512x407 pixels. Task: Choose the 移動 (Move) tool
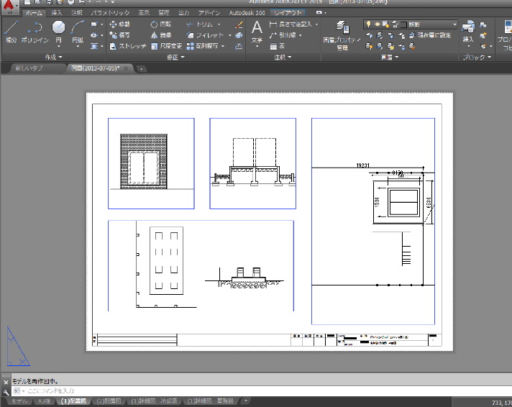pyautogui.click(x=119, y=24)
